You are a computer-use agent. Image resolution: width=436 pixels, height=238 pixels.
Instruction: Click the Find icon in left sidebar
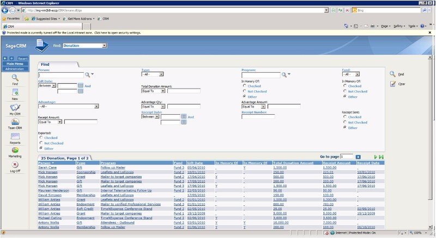[15, 78]
